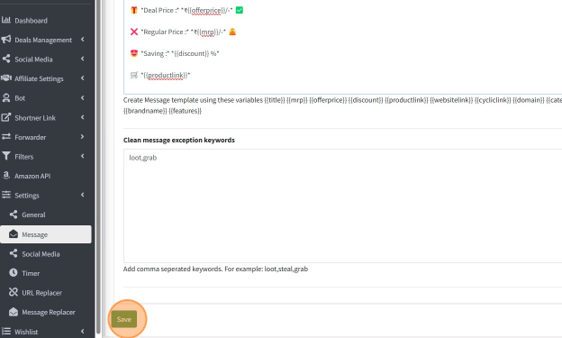This screenshot has width=562, height=338.
Task: Open the Timer settings label
Action: 31,273
